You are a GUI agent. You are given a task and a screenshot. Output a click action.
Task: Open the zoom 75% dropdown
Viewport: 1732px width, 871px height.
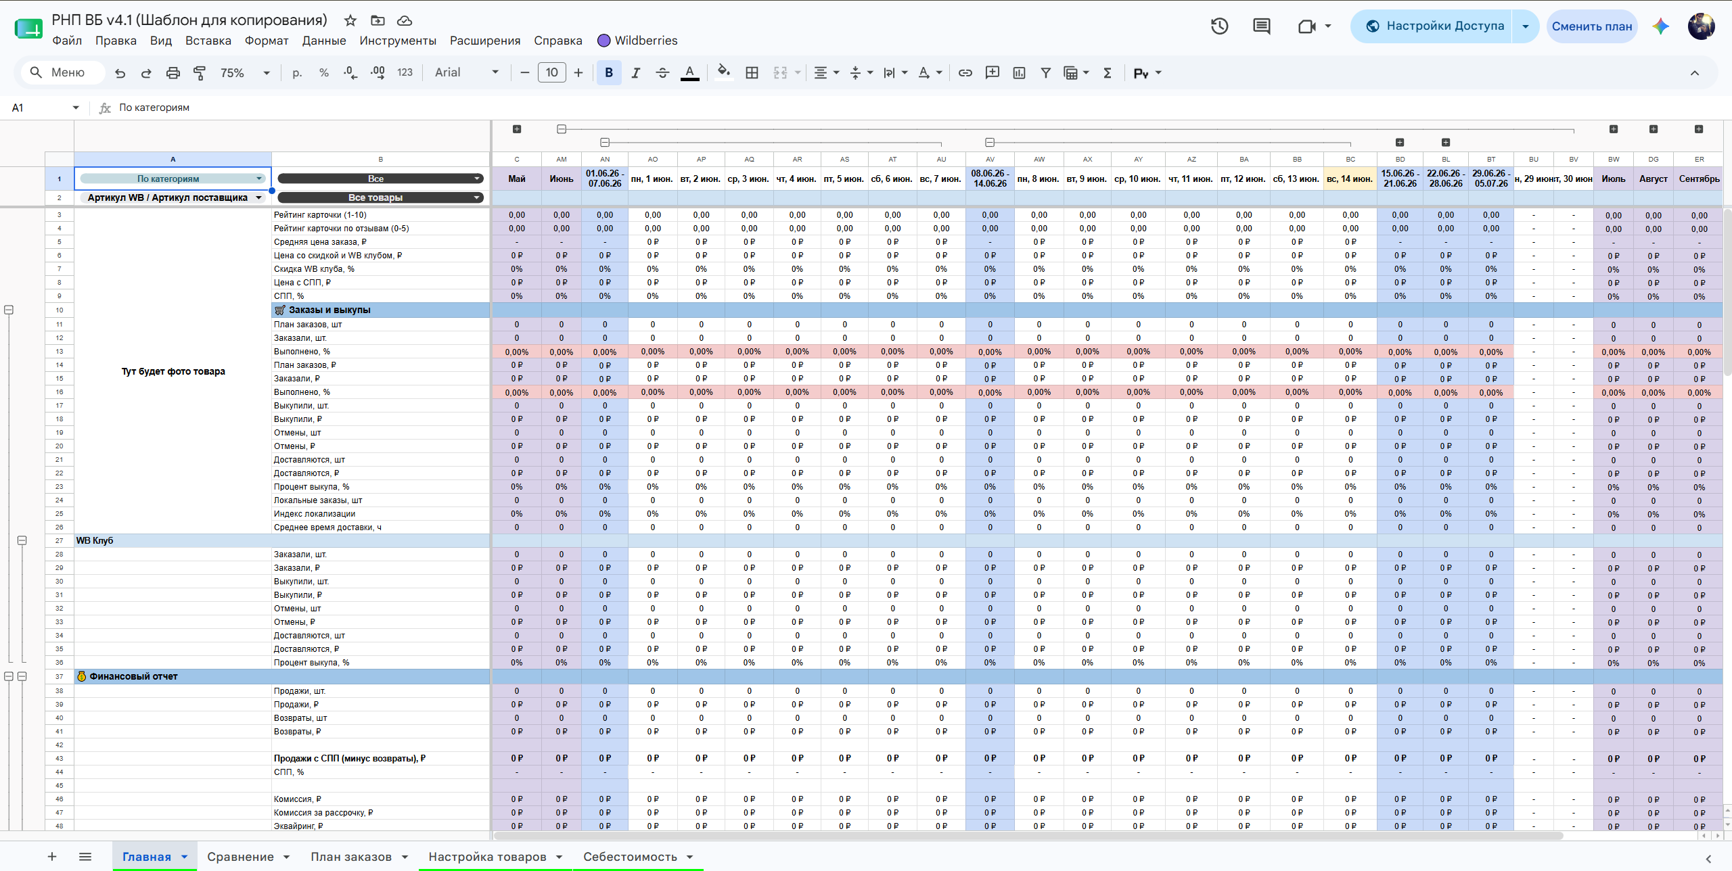pyautogui.click(x=244, y=73)
